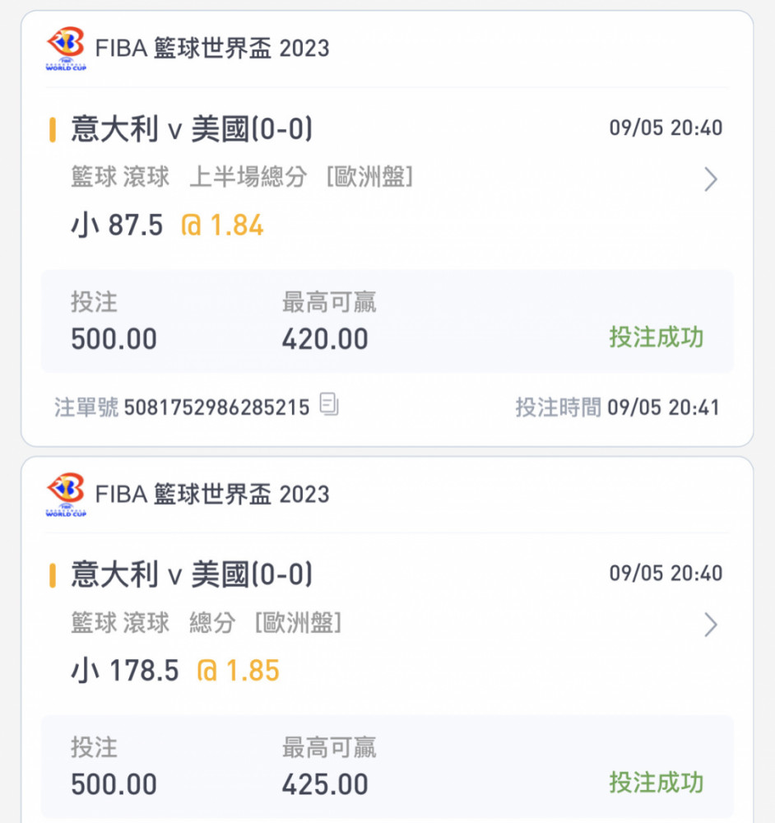Click the 小 87.5 @ 1.84 selection

tap(167, 226)
